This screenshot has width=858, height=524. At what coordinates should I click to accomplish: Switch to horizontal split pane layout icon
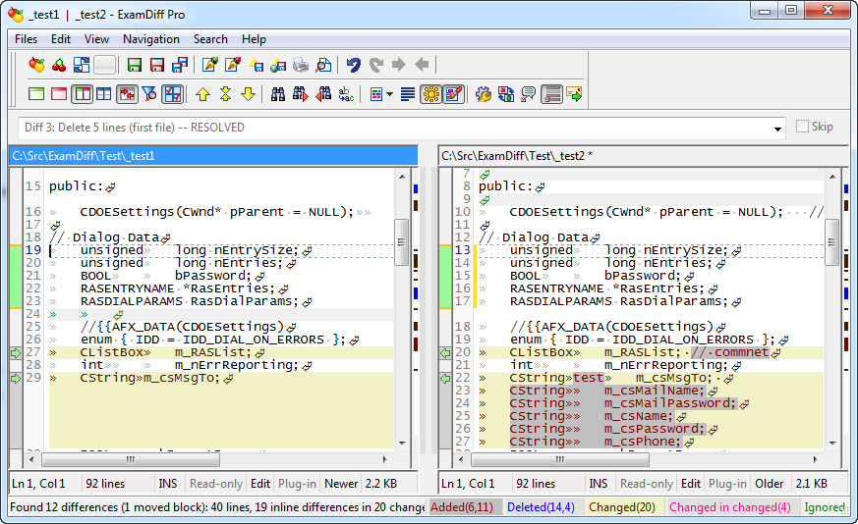tap(104, 94)
